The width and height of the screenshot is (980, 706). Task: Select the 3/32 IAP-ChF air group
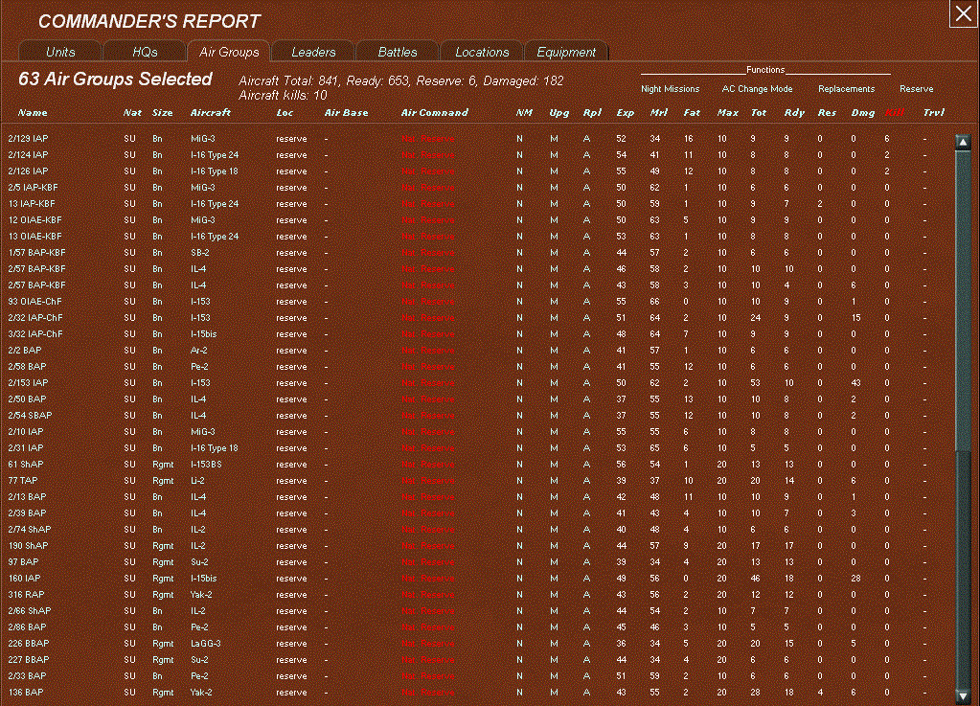(35, 333)
